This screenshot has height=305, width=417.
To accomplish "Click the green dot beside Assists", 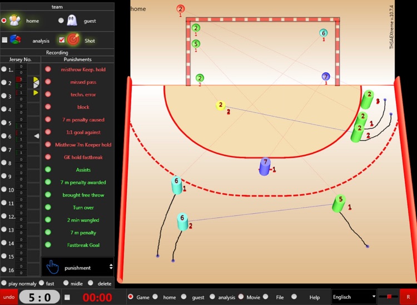I will tap(48, 170).
